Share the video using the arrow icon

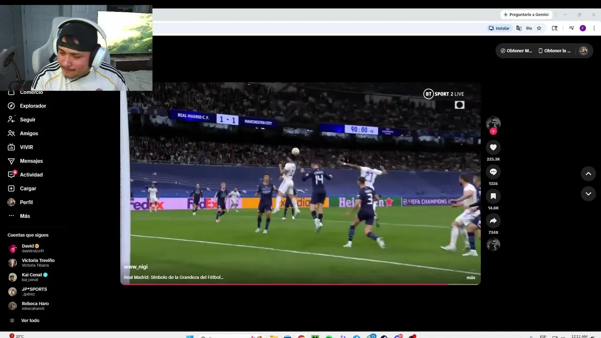493,221
